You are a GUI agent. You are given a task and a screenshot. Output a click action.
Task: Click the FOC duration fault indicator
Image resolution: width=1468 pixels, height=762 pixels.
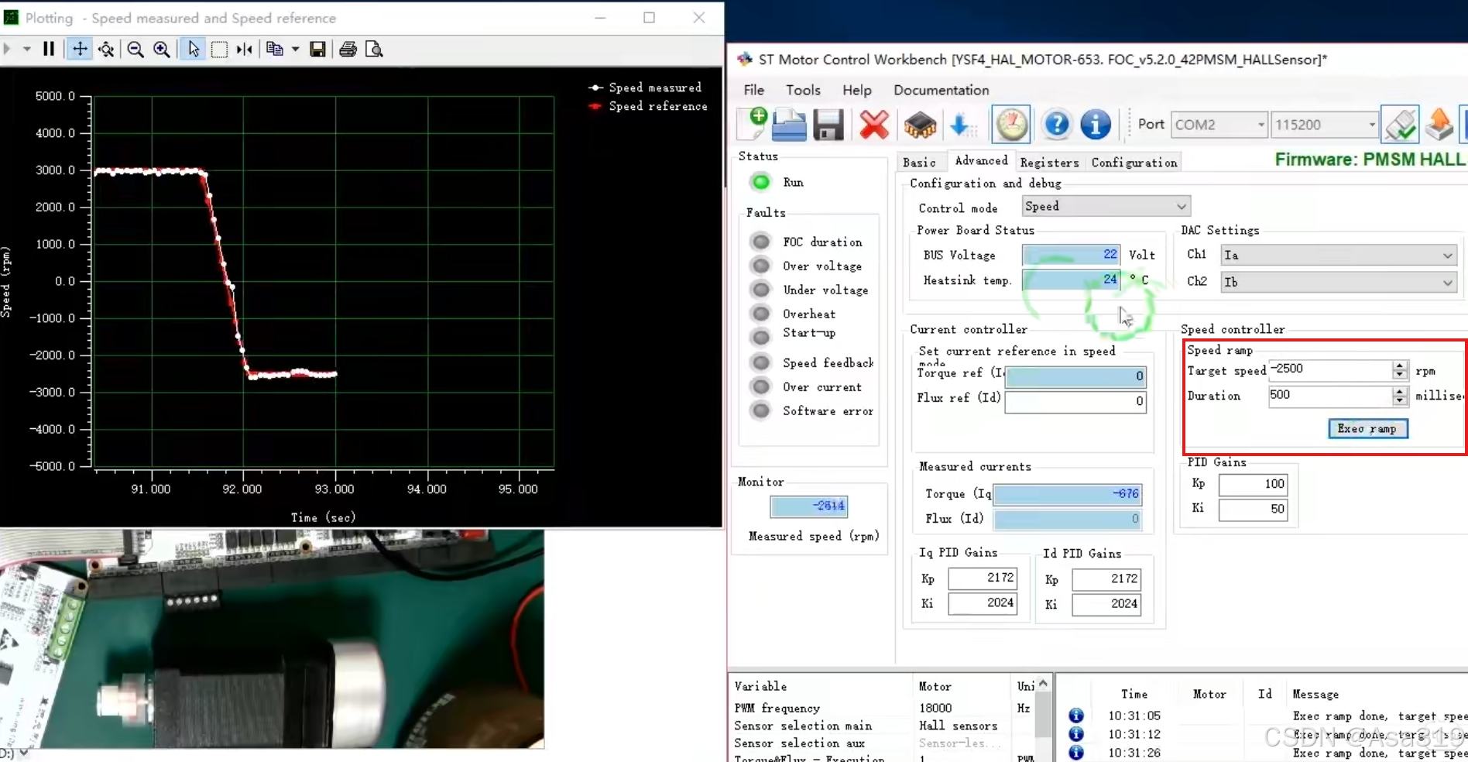coord(760,242)
